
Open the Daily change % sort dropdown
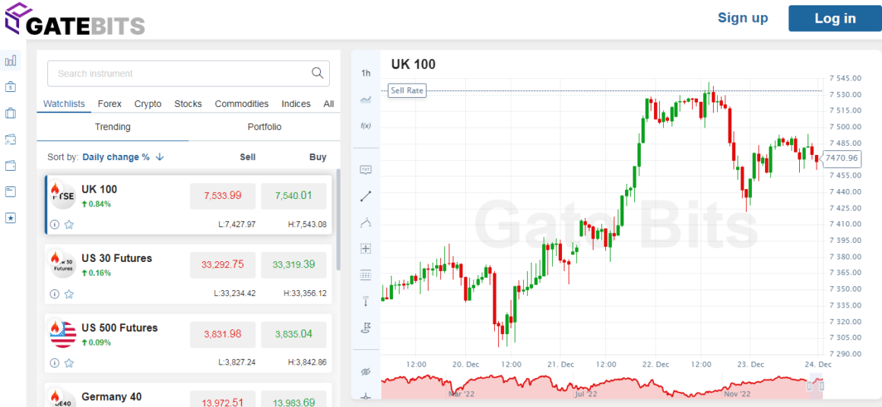(123, 157)
